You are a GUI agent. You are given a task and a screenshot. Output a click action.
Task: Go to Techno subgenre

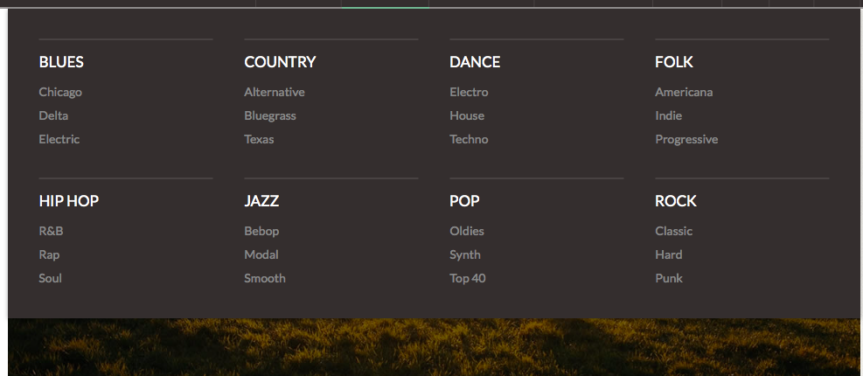click(x=469, y=139)
